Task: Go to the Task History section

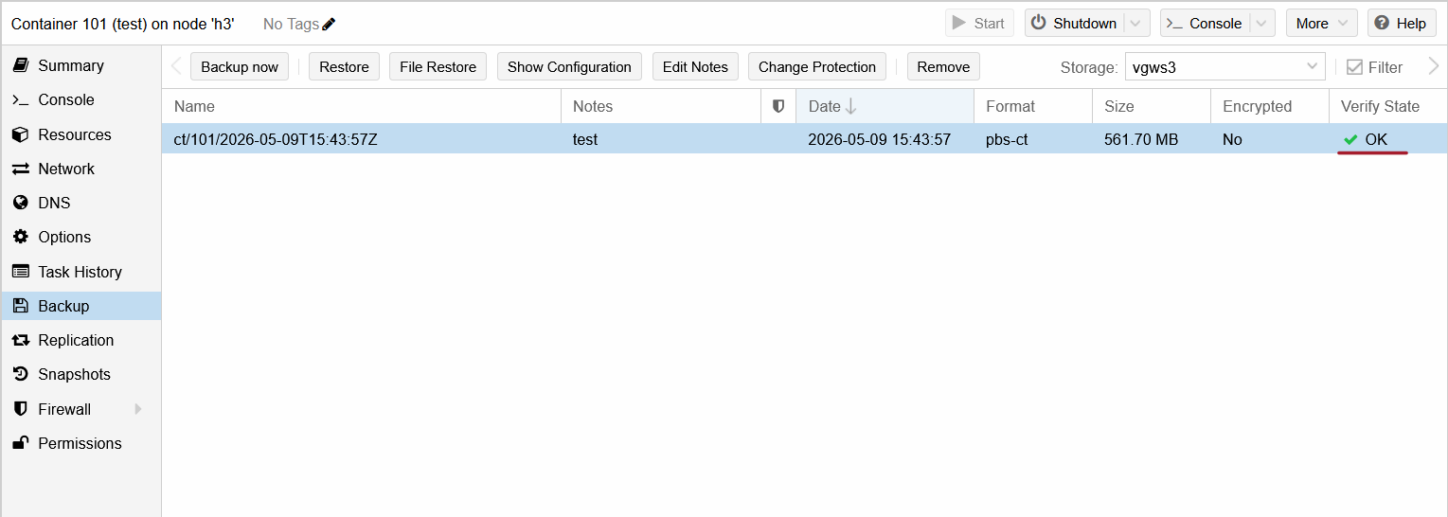Action: pos(80,272)
